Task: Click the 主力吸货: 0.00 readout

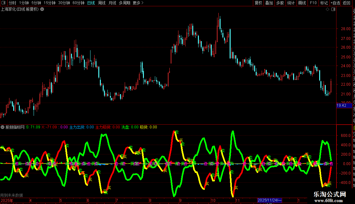Action: click(108, 127)
